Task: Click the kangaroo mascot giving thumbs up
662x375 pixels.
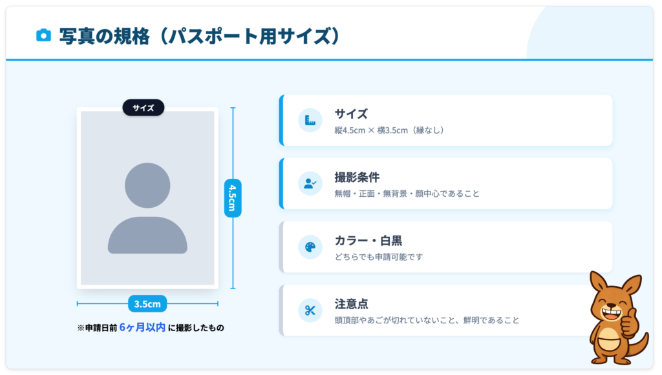Action: point(615,318)
